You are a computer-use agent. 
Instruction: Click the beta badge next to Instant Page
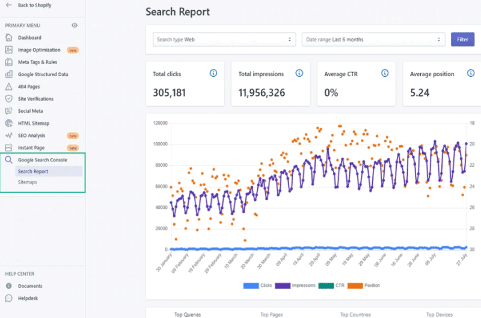click(x=73, y=148)
